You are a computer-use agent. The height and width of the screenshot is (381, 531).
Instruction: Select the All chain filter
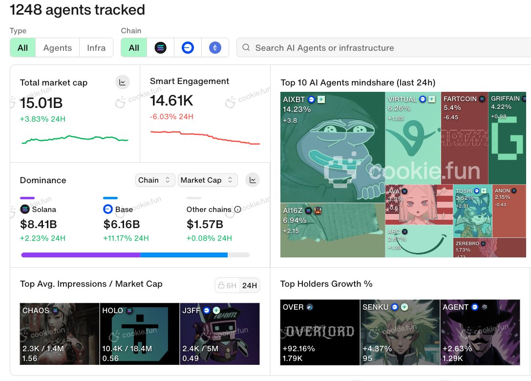point(134,48)
